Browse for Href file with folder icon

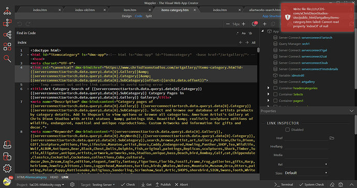[332, 138]
